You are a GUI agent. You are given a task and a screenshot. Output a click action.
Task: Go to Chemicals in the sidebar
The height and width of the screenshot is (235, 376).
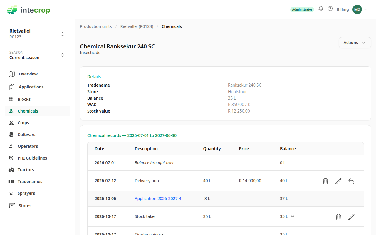[x=37, y=111]
